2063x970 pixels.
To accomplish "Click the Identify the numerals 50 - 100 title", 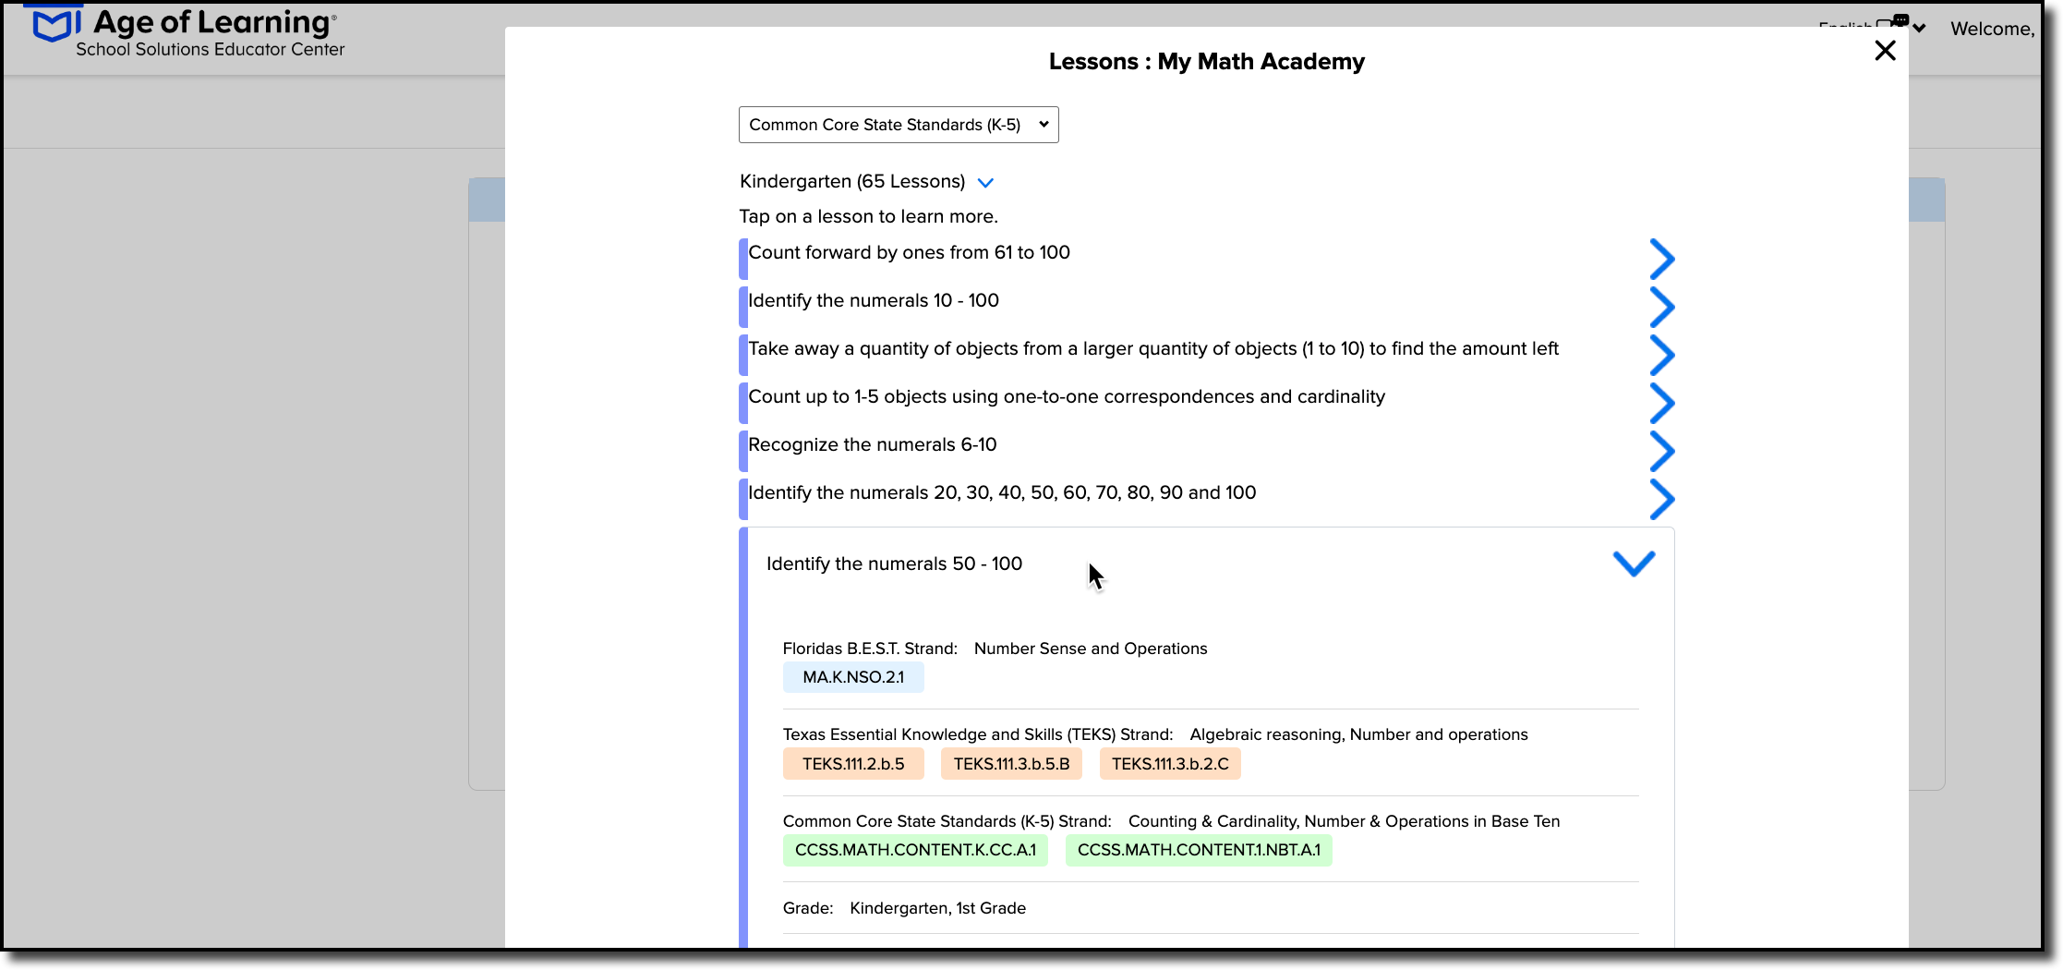I will pyautogui.click(x=894, y=564).
